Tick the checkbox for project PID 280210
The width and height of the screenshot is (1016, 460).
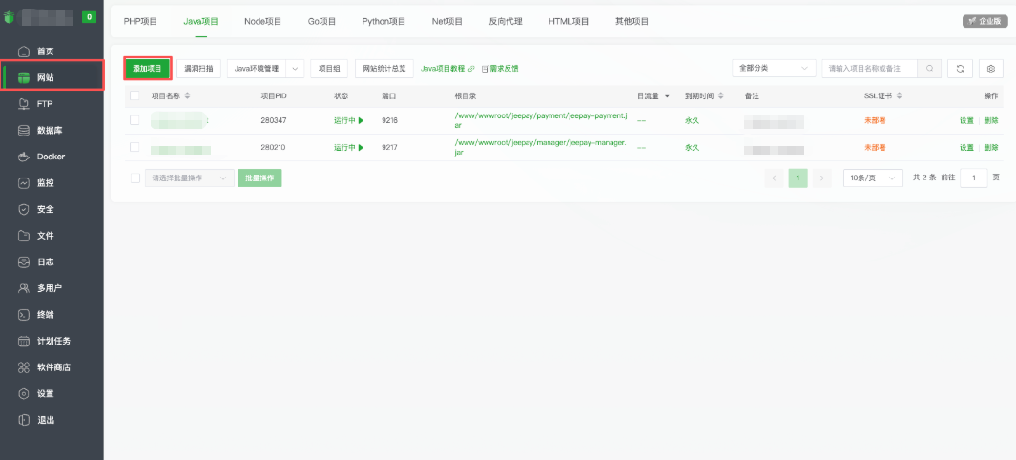pyautogui.click(x=135, y=147)
